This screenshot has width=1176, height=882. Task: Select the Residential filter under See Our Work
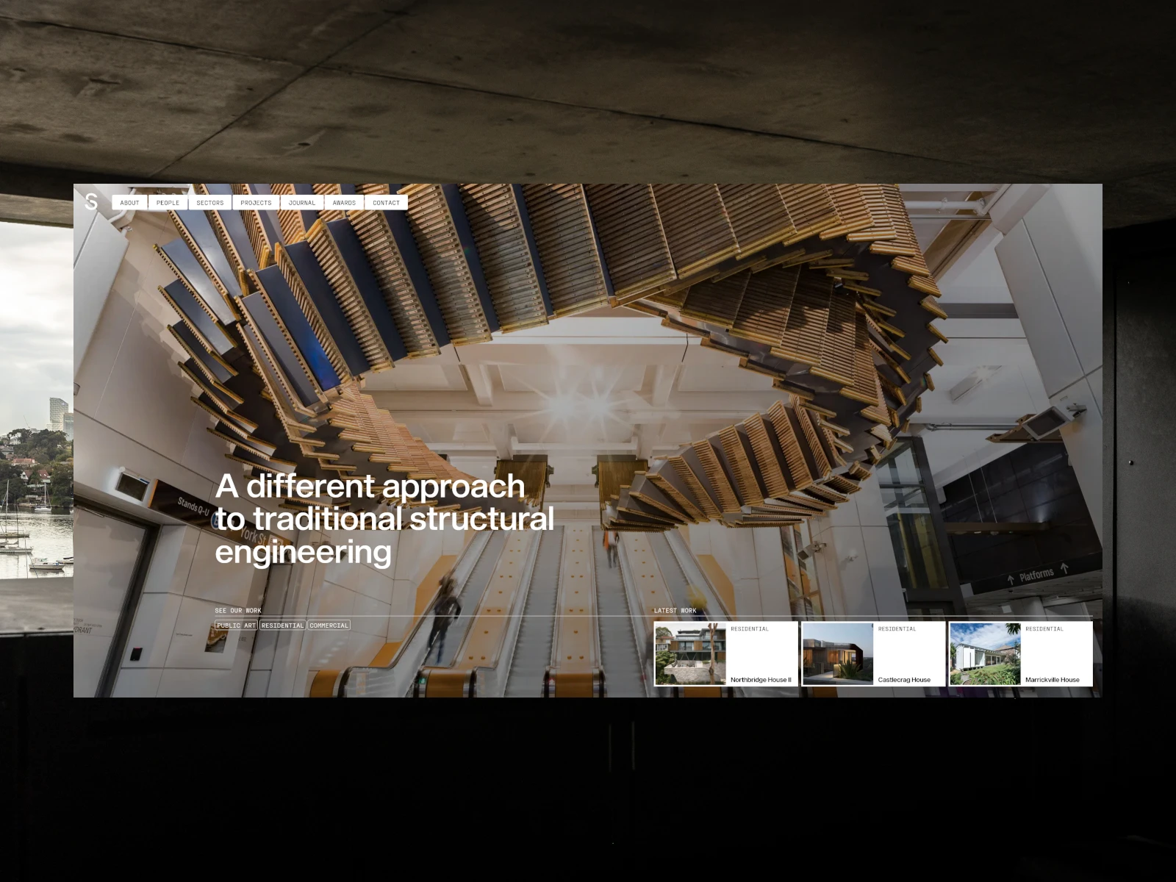click(x=282, y=625)
